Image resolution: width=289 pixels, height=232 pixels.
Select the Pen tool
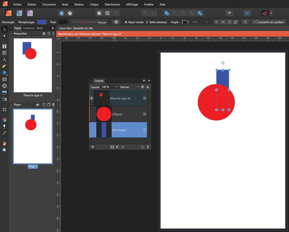pos(4,66)
